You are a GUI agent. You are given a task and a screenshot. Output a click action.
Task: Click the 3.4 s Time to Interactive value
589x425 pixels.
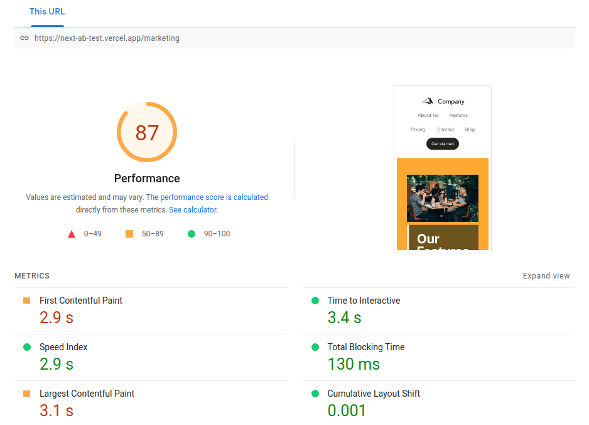pos(344,318)
